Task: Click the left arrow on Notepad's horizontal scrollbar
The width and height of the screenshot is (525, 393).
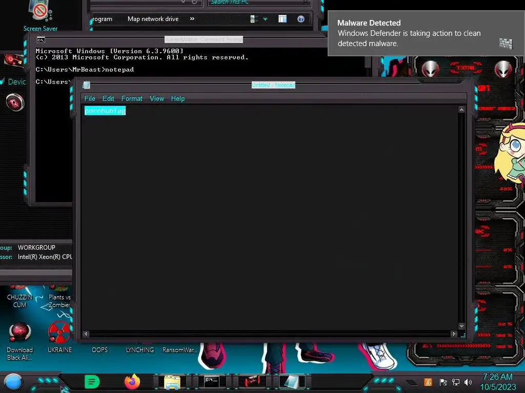Action: click(x=86, y=334)
